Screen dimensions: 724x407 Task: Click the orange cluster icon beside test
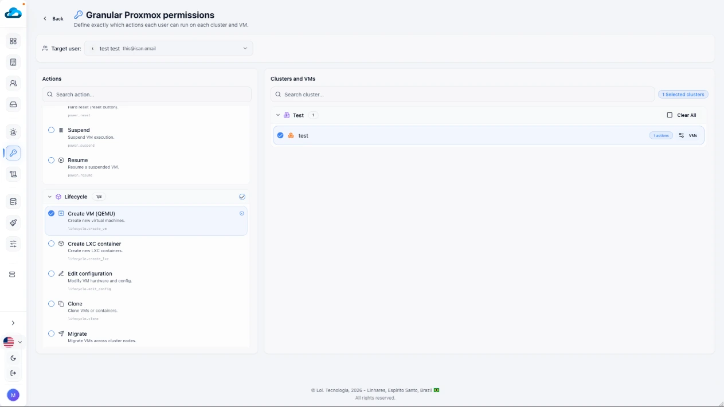[x=291, y=135]
